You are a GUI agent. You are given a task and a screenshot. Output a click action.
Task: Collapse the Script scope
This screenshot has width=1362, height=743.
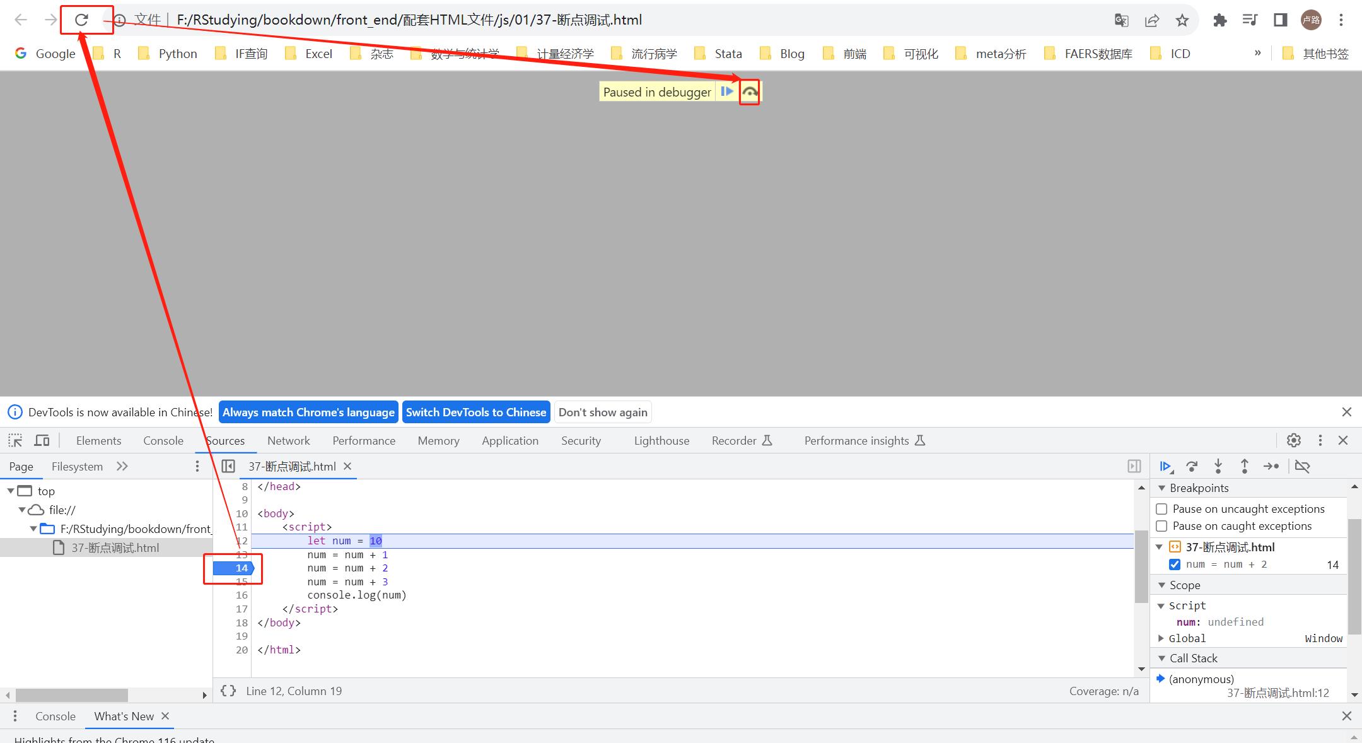click(1161, 606)
